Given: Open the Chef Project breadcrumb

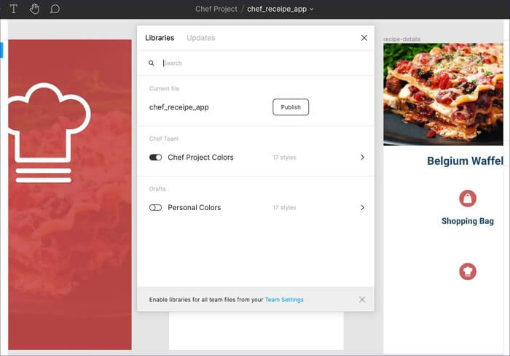Looking at the screenshot, I should click(216, 9).
